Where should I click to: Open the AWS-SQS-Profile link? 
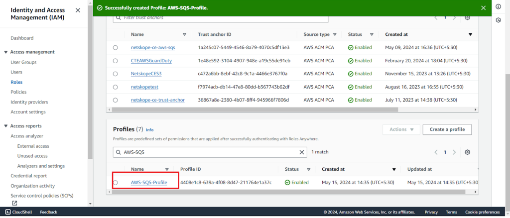(x=149, y=183)
